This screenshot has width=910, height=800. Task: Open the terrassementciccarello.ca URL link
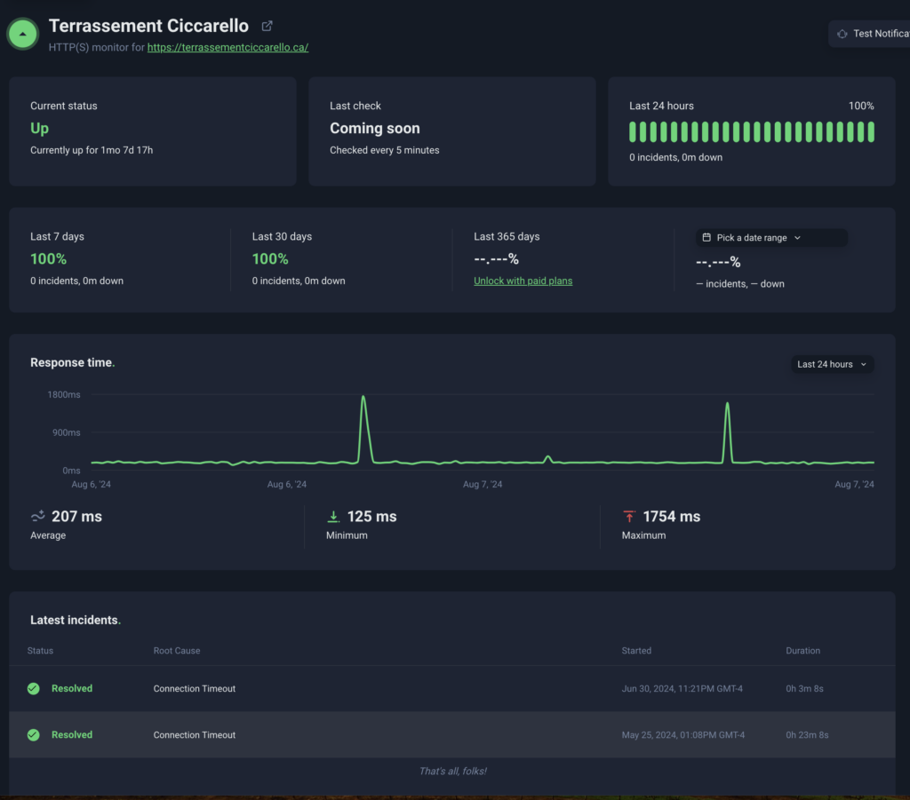pyautogui.click(x=227, y=48)
